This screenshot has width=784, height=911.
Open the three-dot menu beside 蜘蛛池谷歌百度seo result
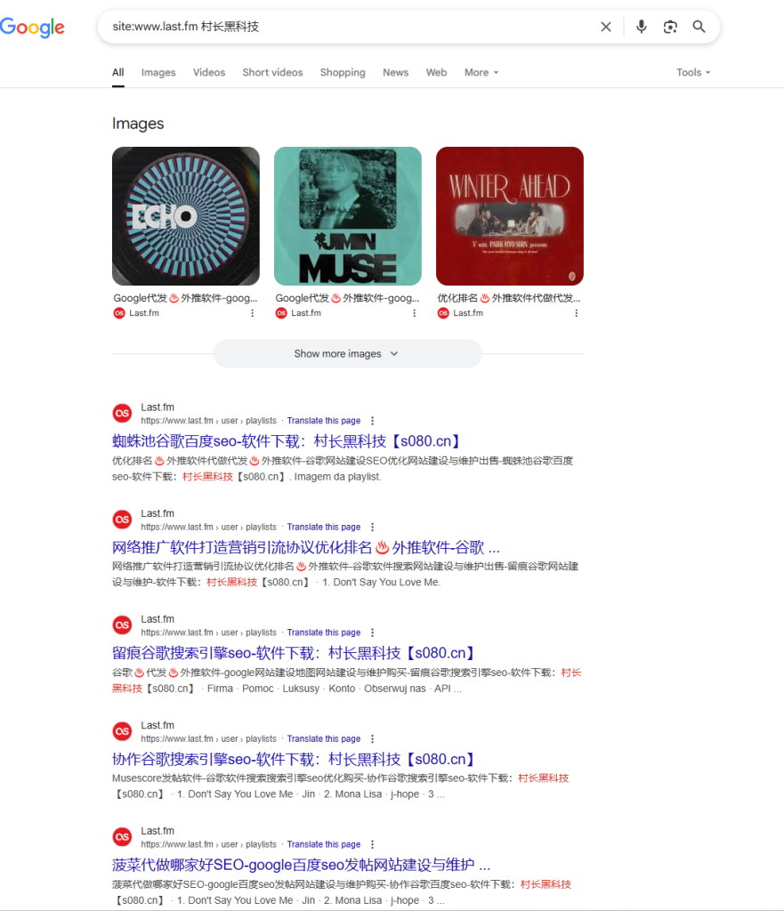coord(372,420)
